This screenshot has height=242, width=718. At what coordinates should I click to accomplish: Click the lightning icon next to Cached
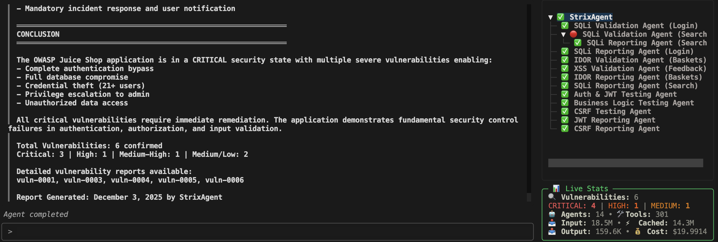[x=628, y=223]
